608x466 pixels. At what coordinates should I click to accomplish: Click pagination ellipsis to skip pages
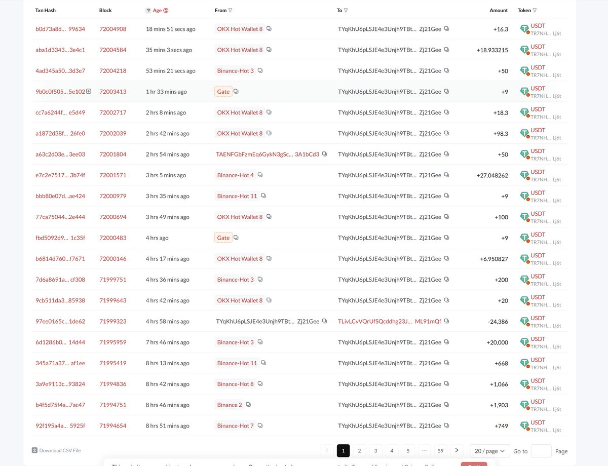(x=424, y=451)
